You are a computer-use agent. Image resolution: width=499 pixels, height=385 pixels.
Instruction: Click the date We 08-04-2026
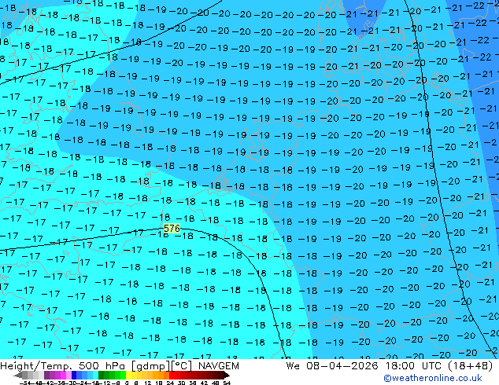pyautogui.click(x=332, y=366)
